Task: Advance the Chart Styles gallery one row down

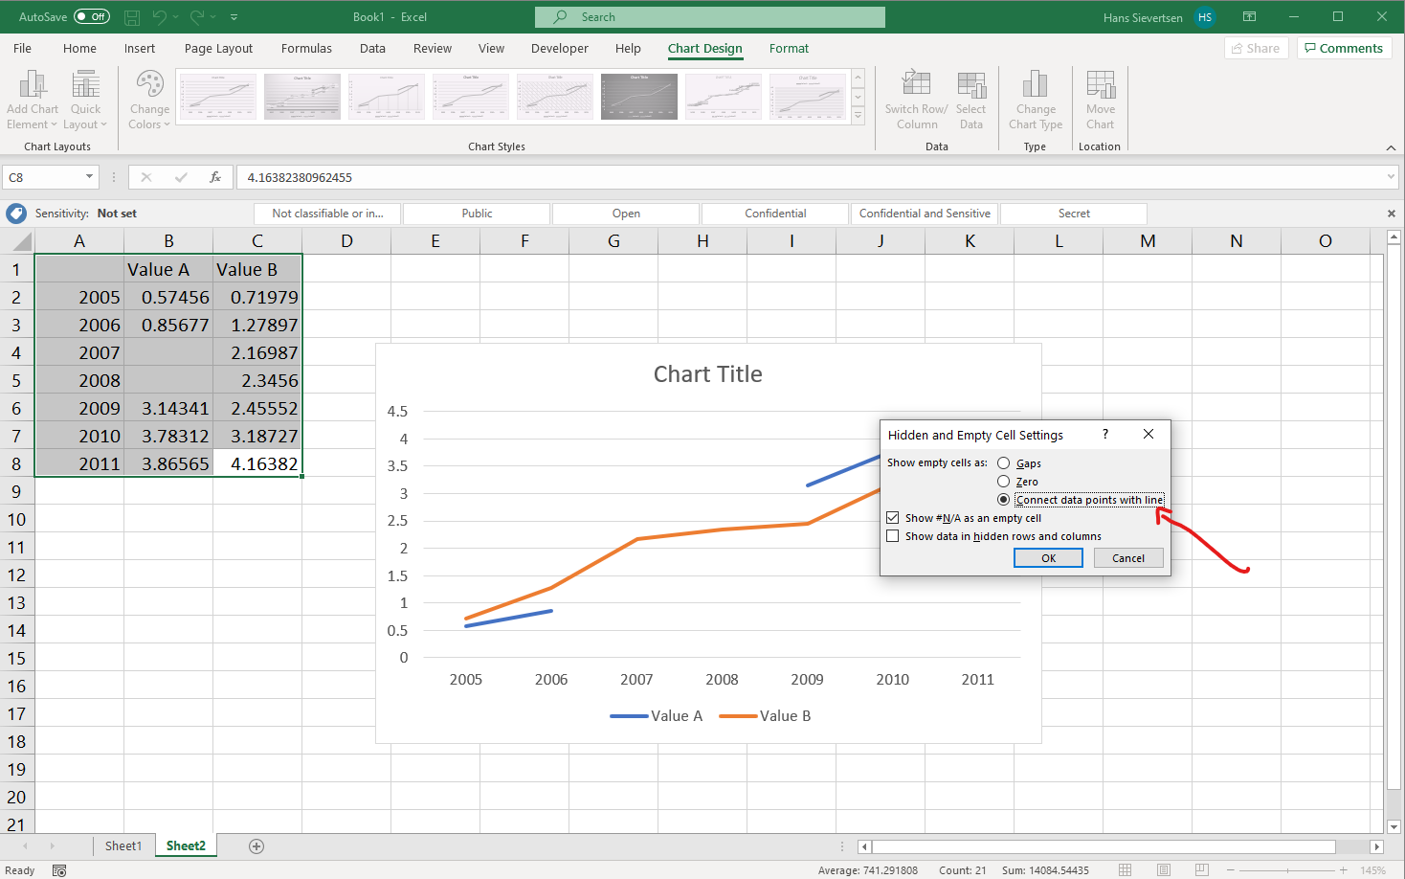Action: point(858,97)
